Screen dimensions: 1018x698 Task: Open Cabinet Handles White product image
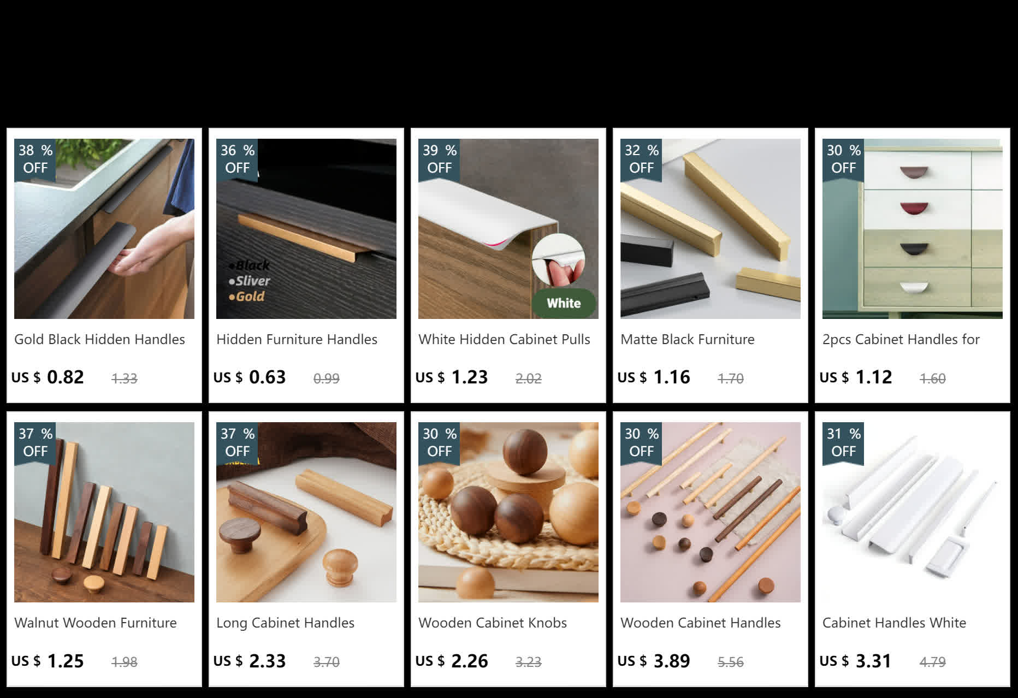tap(913, 512)
